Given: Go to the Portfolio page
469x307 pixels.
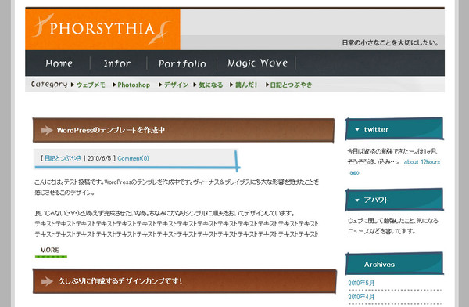Looking at the screenshot, I should coord(182,63).
